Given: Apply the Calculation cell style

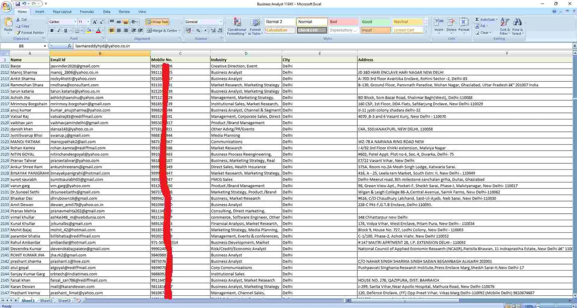Looking at the screenshot, I should tap(280, 30).
